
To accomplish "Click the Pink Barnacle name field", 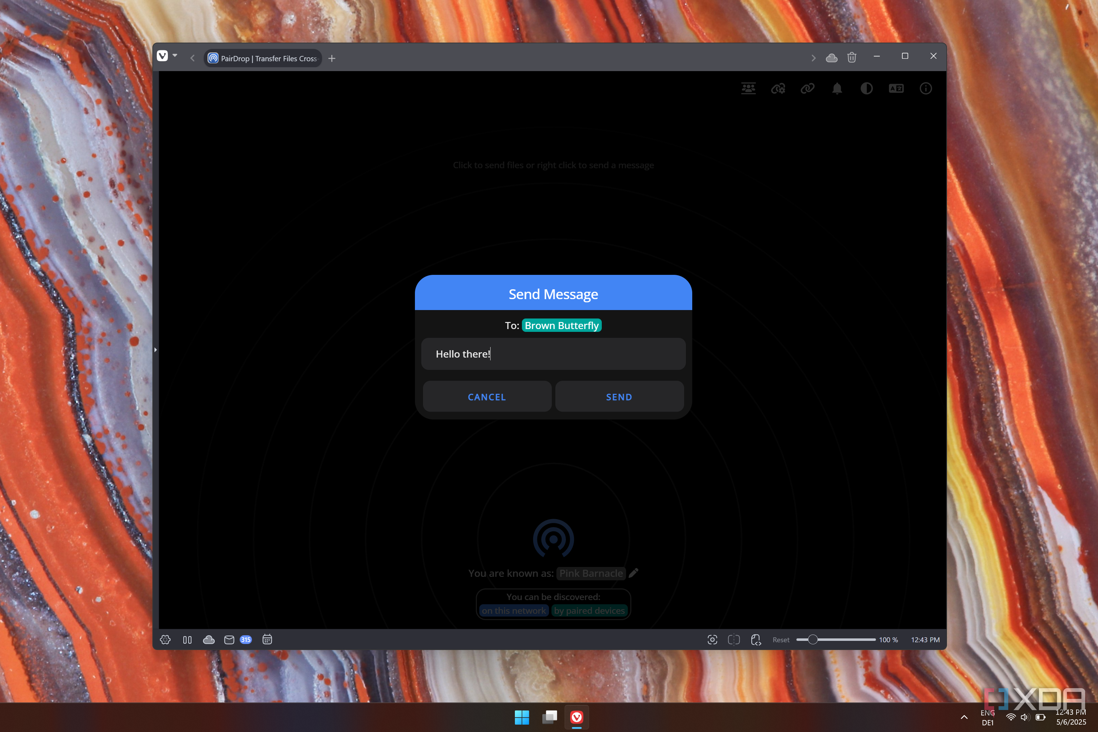I will (591, 573).
